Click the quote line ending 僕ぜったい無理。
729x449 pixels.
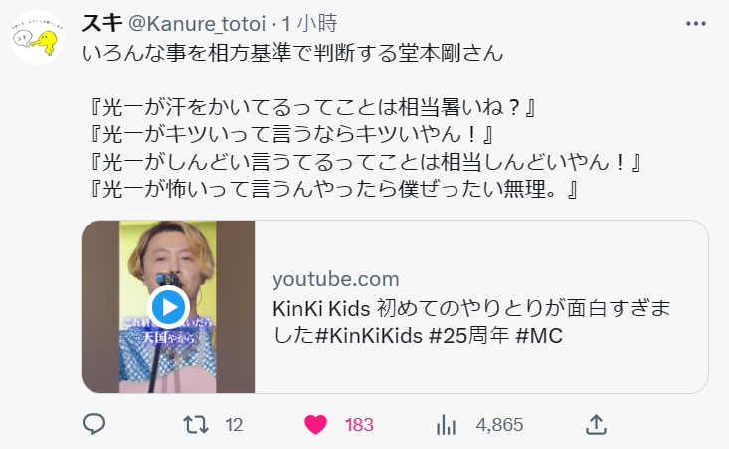tap(333, 189)
